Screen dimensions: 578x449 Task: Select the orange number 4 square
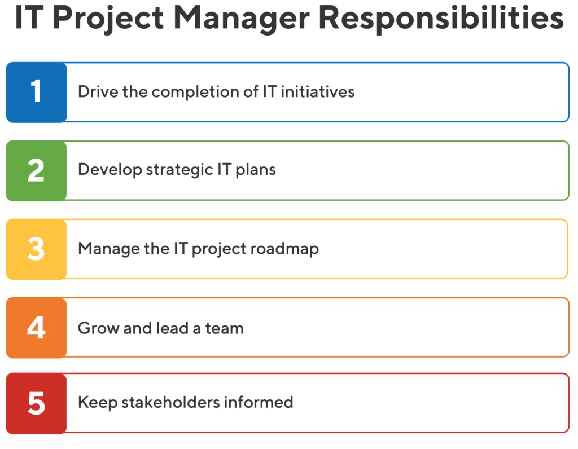tap(37, 328)
